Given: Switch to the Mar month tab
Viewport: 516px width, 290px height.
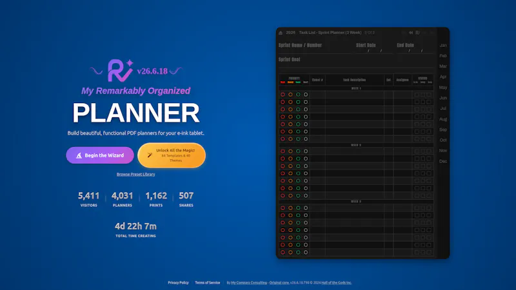Looking at the screenshot, I should pos(443,66).
